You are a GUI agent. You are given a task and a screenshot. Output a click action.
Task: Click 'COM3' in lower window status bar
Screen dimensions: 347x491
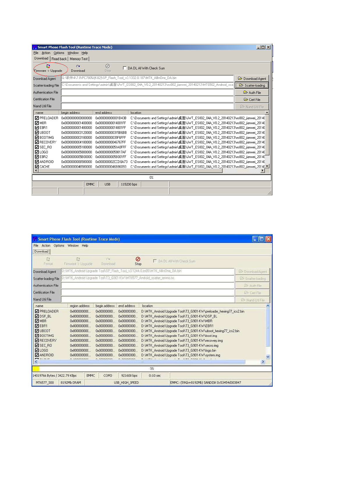tap(108, 376)
